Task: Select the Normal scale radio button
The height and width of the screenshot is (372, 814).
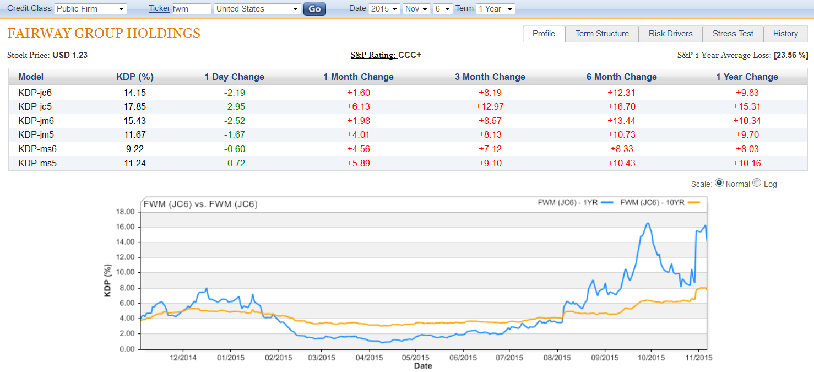Action: coord(719,183)
